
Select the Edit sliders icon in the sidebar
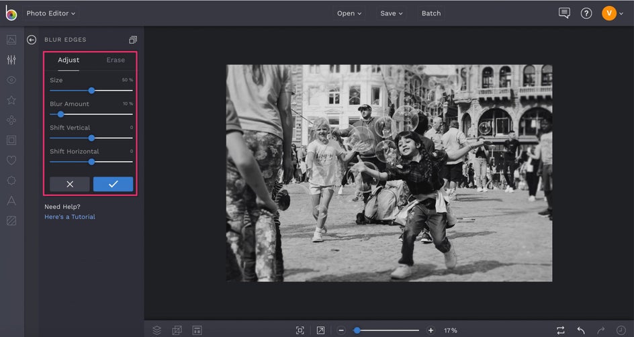click(x=11, y=60)
